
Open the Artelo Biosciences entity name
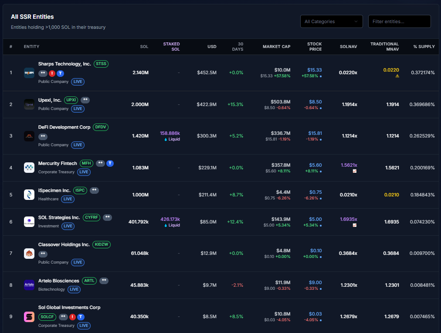[59, 281]
